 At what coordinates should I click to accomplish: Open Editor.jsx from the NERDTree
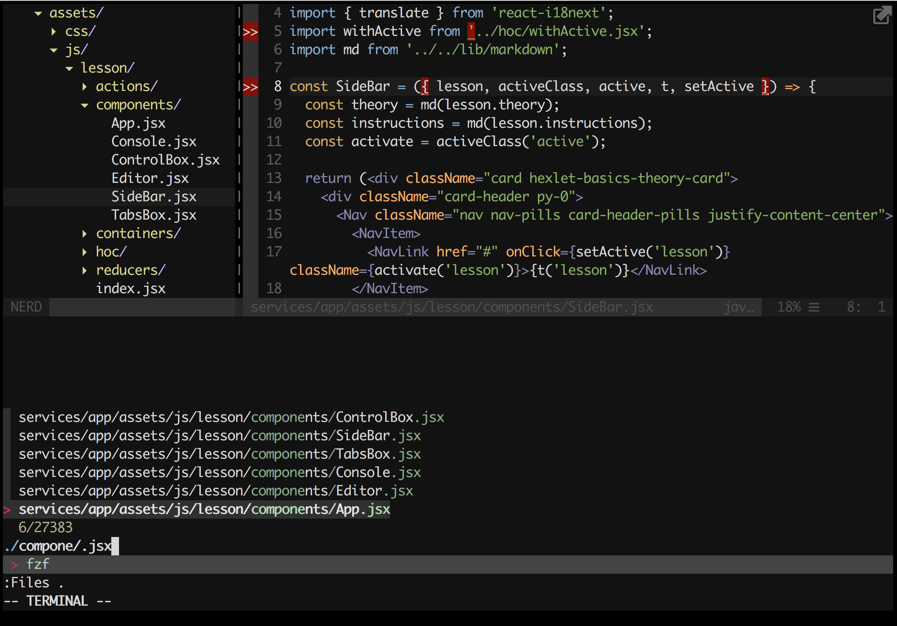(150, 178)
